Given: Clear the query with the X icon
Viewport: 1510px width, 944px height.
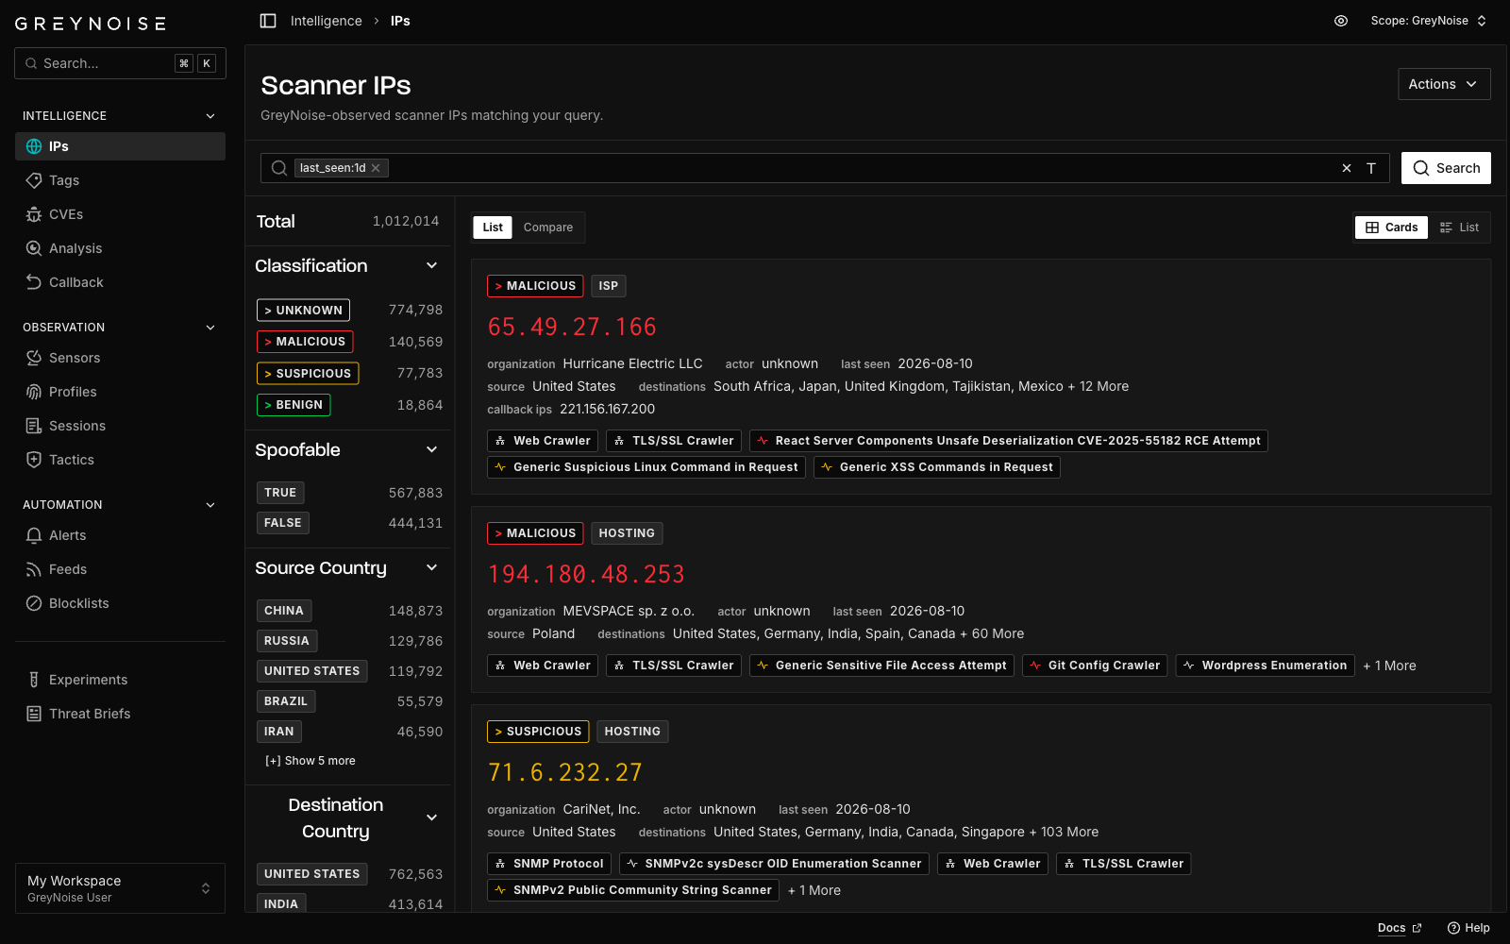Looking at the screenshot, I should click(1347, 168).
